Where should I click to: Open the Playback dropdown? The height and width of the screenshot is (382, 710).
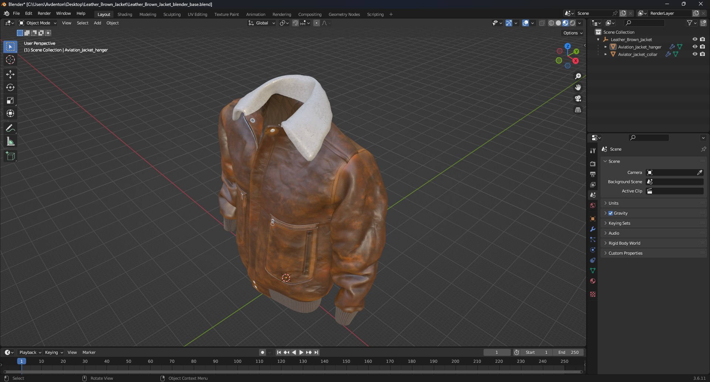tap(30, 352)
